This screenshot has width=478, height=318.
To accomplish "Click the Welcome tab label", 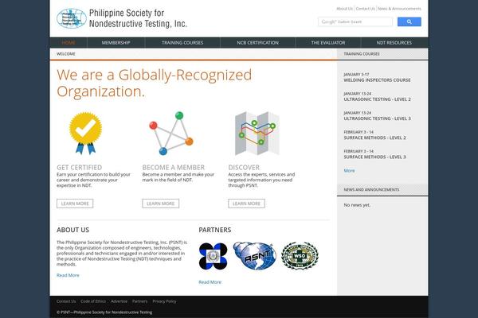I will 66,54.
